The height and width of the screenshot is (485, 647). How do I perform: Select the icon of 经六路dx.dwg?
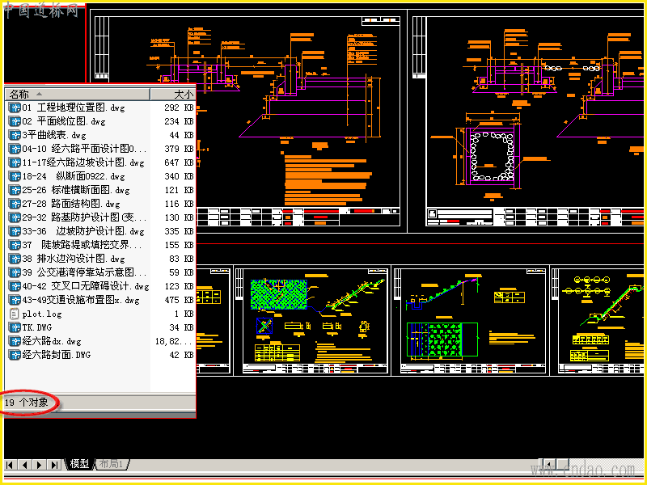point(15,341)
